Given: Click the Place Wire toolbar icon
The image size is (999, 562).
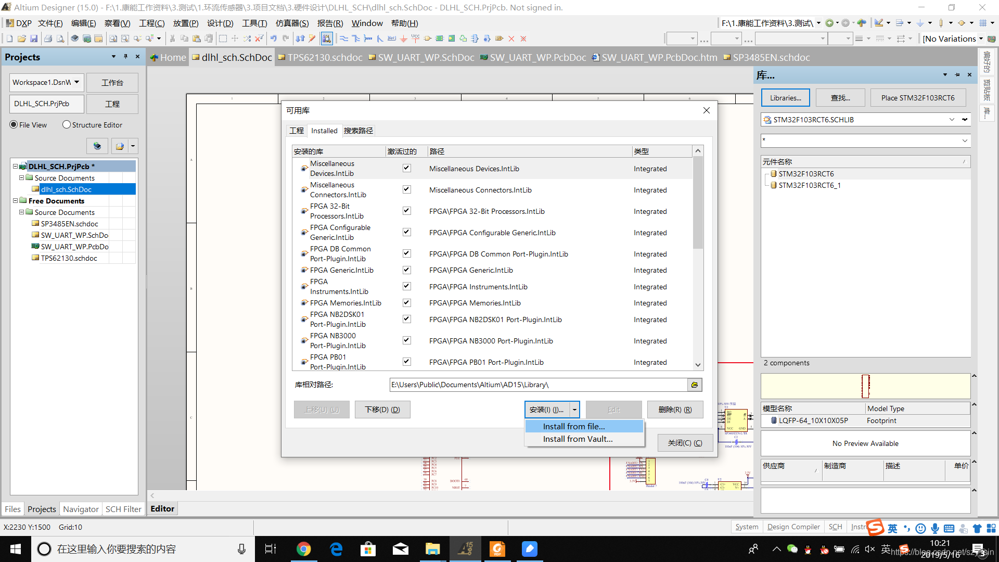Looking at the screenshot, I should tap(344, 39).
